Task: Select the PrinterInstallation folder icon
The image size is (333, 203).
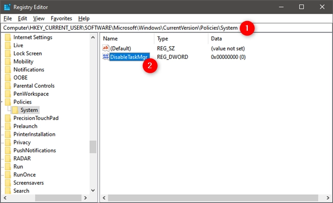Action: tap(8, 134)
